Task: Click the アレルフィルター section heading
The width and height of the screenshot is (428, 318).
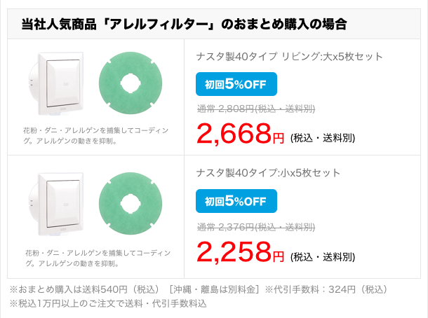Action: 185,25
